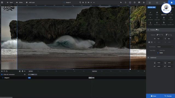Screen dimensions: 175x98
Task: Align layer vertically to the middle
Action: pyautogui.click(x=169, y=35)
